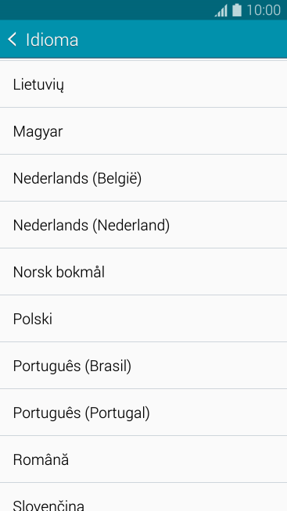Viewport: 287px width, 511px height.
Task: Choose Português (Brasil)
Action: pos(144,366)
